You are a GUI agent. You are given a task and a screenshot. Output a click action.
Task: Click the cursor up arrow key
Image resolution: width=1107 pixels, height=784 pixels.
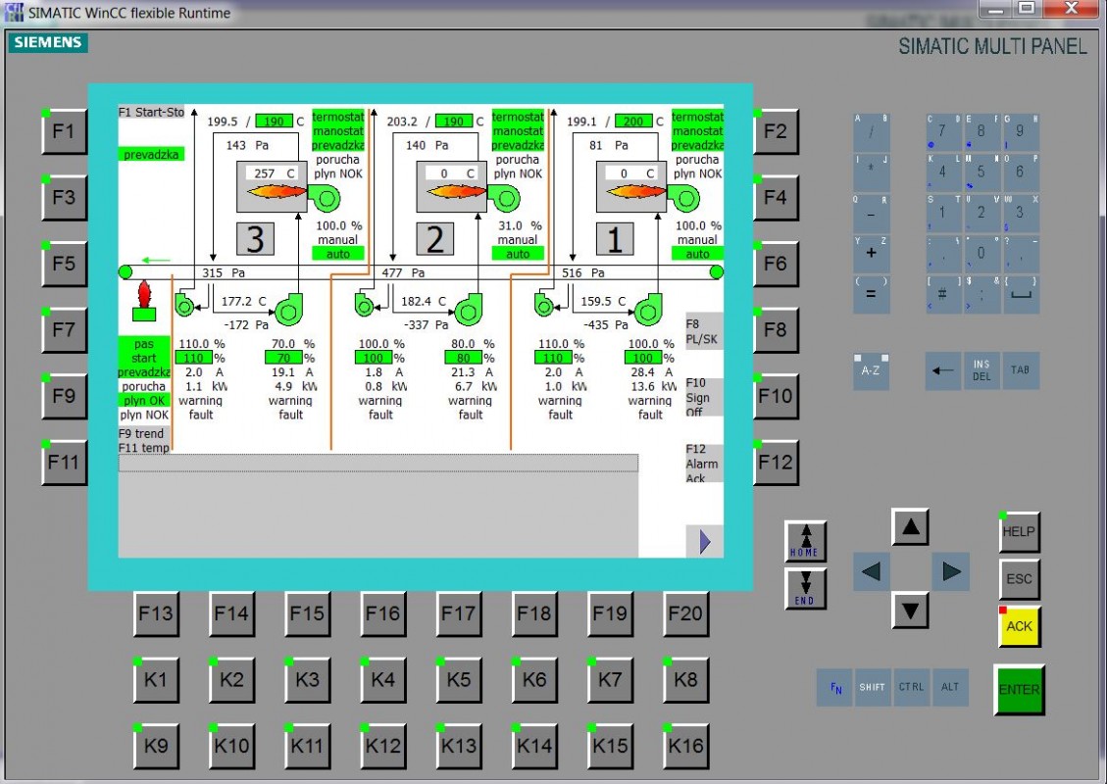910,526
